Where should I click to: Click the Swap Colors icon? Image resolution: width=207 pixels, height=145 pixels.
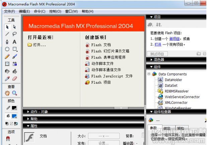[x=16, y=124]
